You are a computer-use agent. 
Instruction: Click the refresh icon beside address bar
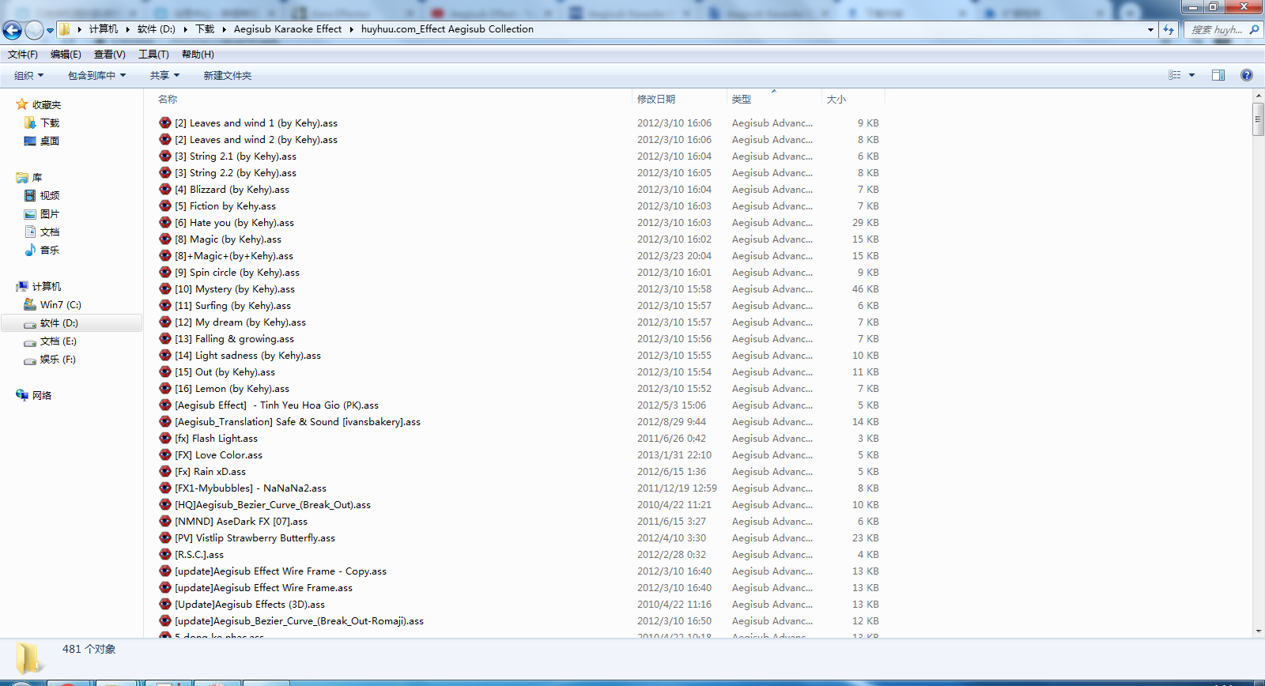(1169, 30)
